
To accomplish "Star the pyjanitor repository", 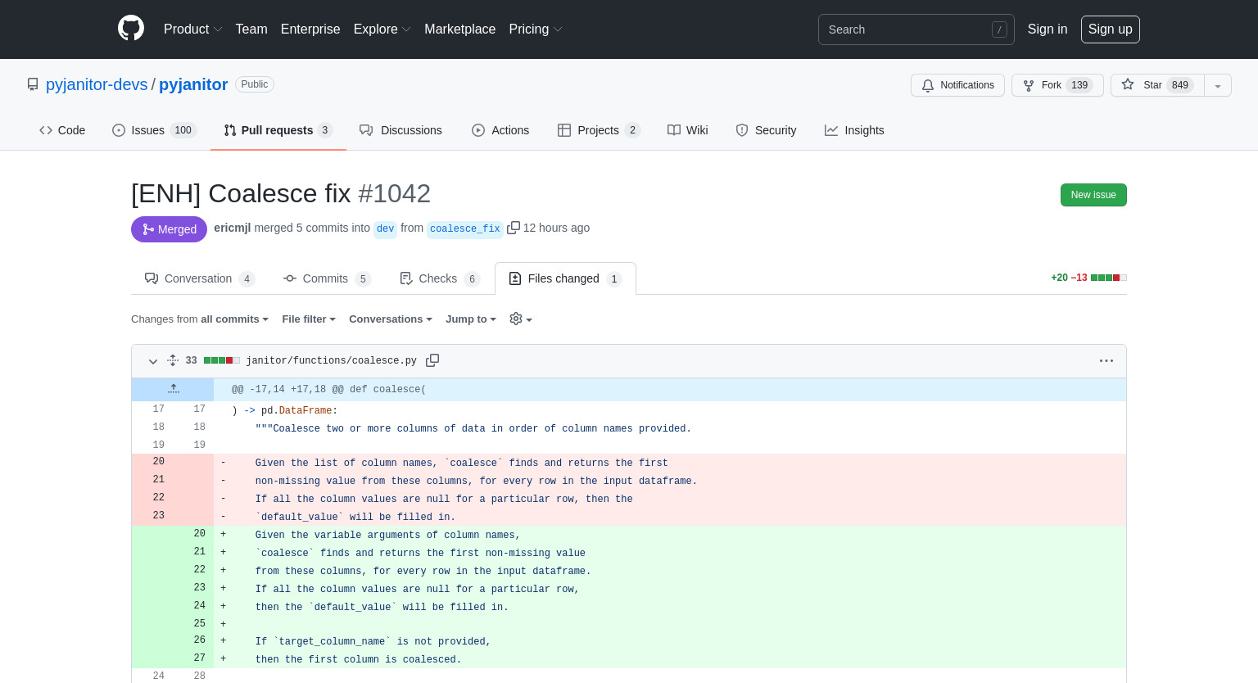I will point(1157,85).
